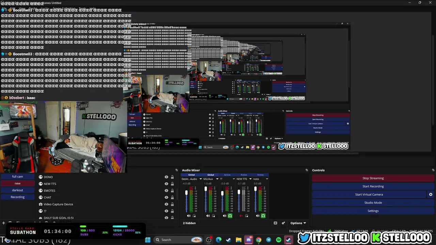Toggle monitoring headphones on the ?? channel
Screen dimensions: 436x245
(230, 216)
